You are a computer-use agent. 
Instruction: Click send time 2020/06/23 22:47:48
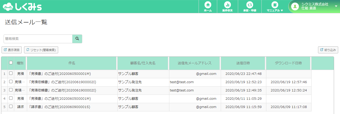244,74
